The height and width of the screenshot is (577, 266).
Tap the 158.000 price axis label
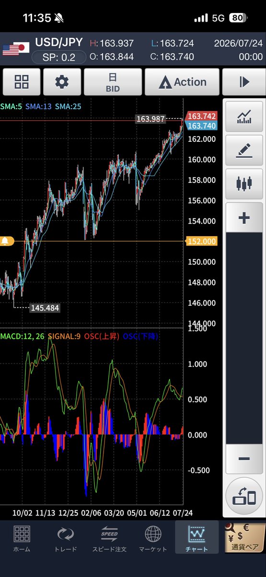202,180
